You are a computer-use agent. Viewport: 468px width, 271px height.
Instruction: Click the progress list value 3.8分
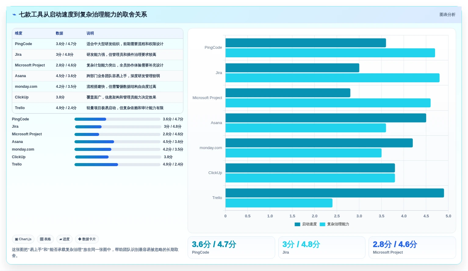pos(168,157)
